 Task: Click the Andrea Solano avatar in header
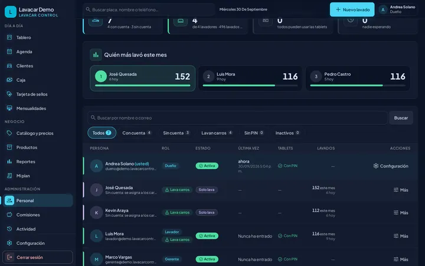click(383, 10)
